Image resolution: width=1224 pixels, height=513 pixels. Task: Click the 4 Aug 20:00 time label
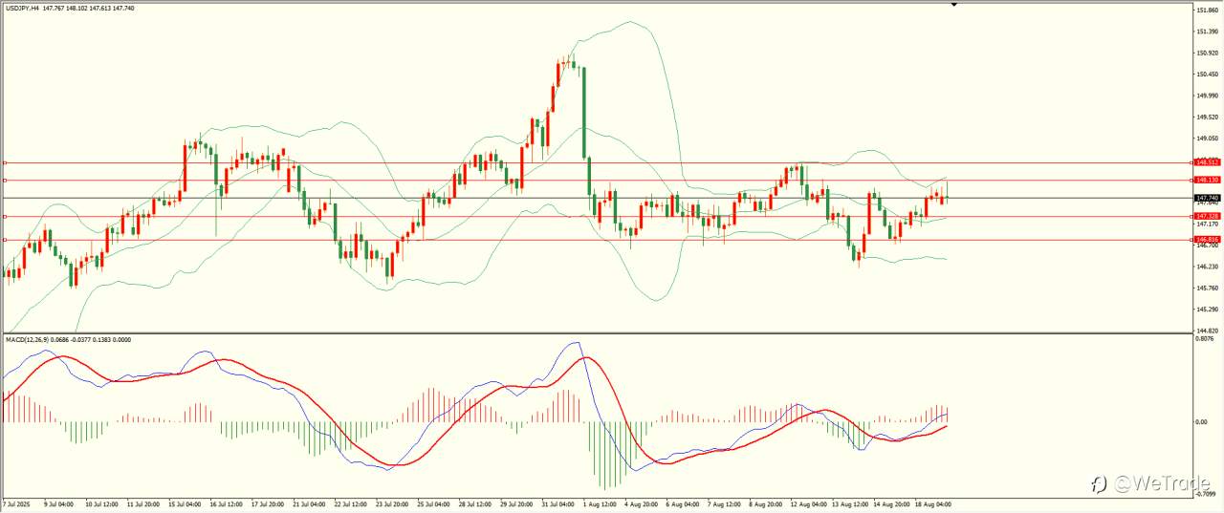(641, 503)
